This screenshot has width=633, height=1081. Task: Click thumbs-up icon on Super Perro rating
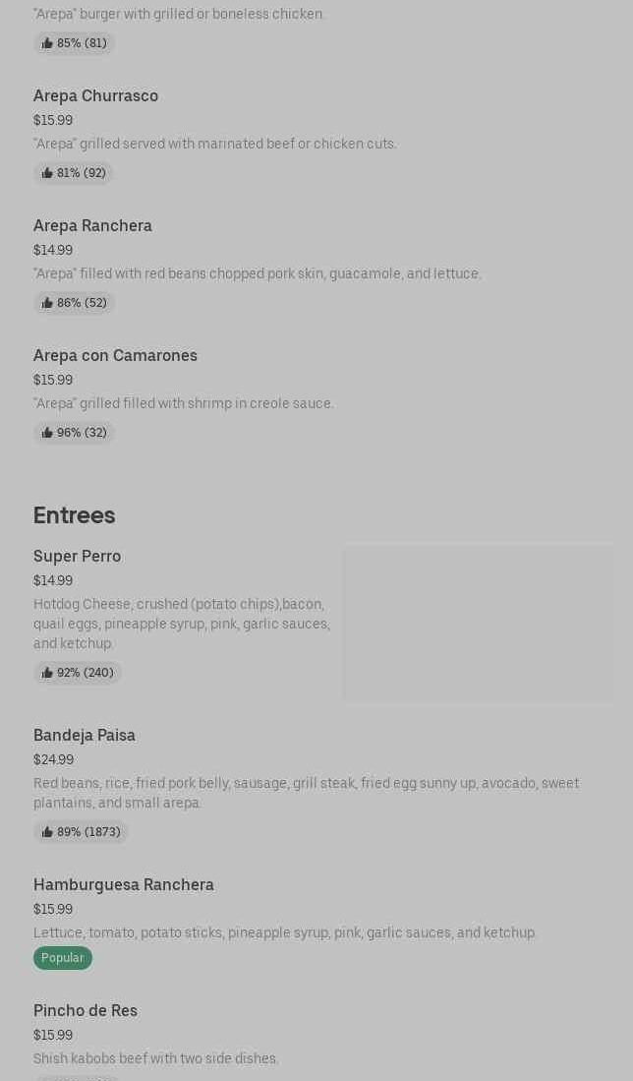click(x=47, y=673)
